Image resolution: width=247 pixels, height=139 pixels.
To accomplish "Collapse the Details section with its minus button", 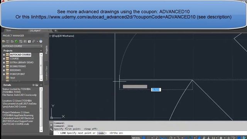I will [x=41, y=85].
